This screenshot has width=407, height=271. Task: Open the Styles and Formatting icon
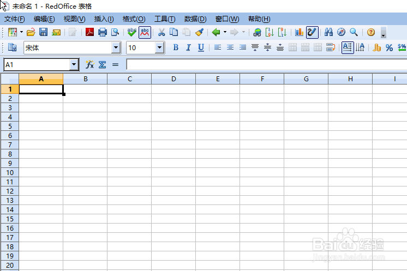[12, 47]
